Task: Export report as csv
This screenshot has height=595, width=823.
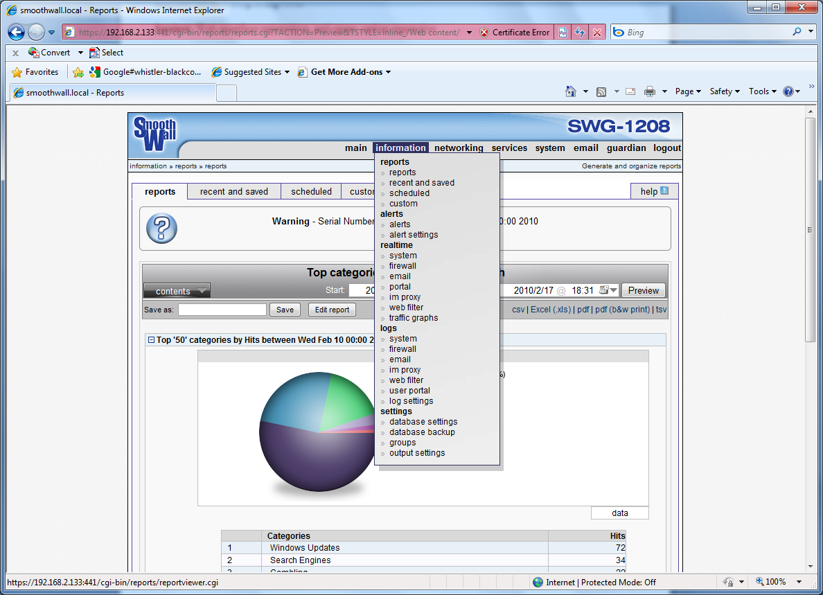Action: click(518, 310)
